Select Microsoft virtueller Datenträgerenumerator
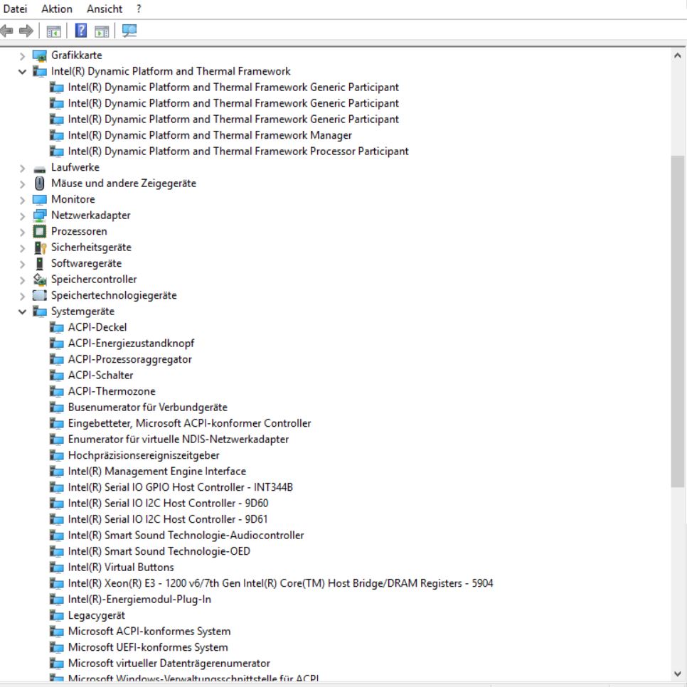This screenshot has width=687, height=687. pos(169,664)
